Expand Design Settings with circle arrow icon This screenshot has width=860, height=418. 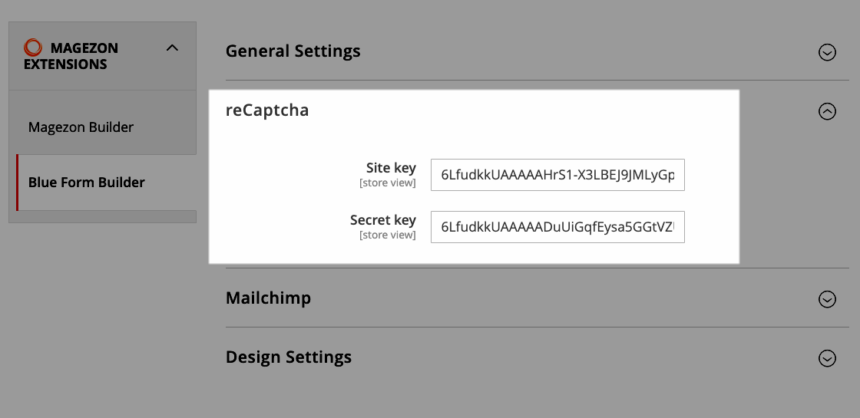click(827, 358)
